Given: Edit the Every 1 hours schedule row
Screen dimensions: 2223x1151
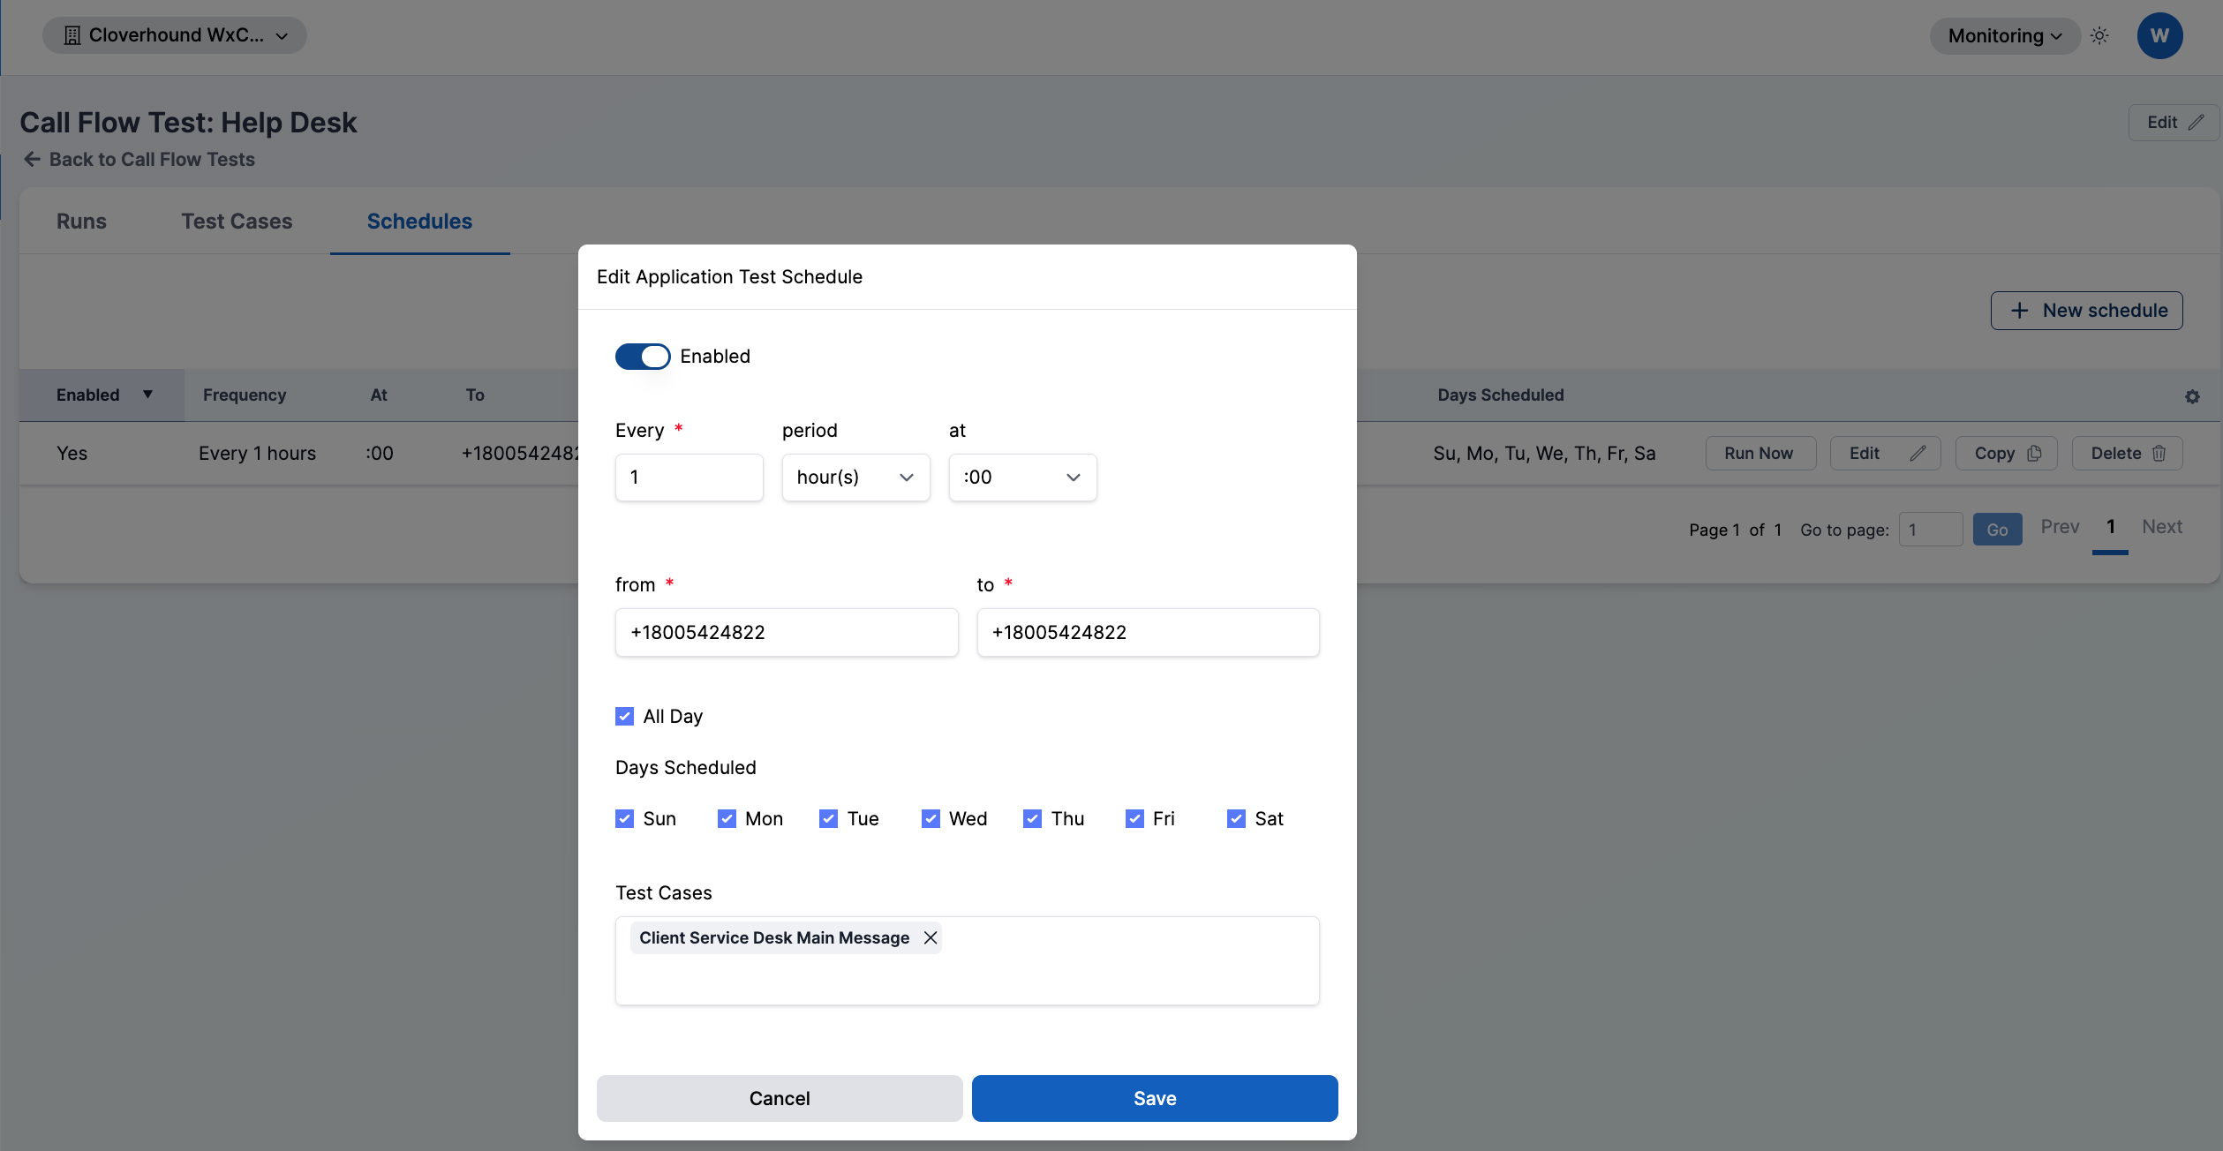Looking at the screenshot, I should pyautogui.click(x=1885, y=453).
